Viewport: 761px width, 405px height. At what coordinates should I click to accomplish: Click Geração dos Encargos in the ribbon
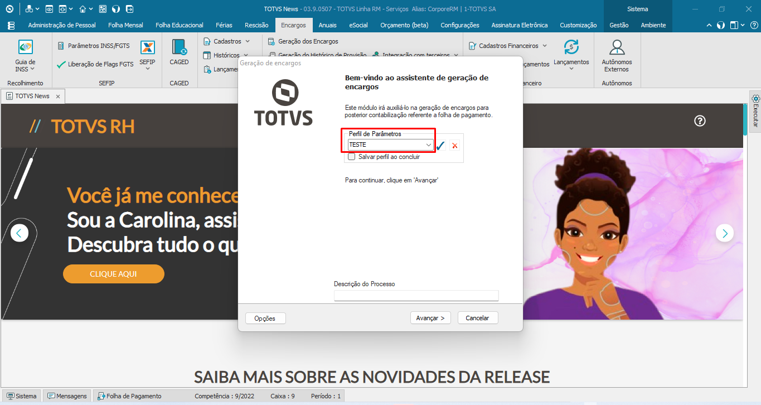click(303, 41)
